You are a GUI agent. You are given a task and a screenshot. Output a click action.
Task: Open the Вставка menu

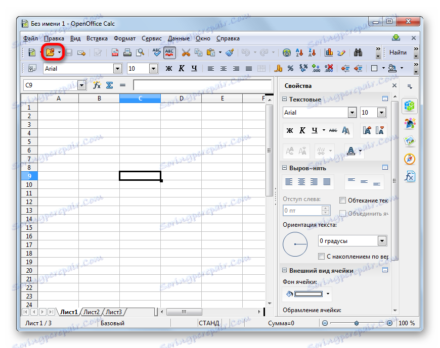tap(97, 38)
